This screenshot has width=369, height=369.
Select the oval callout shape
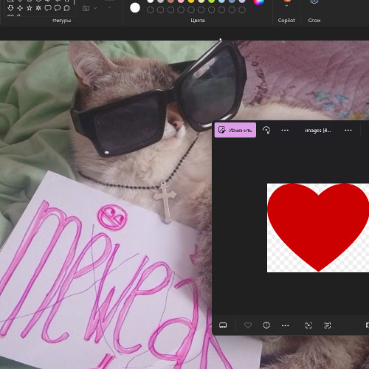click(x=57, y=8)
